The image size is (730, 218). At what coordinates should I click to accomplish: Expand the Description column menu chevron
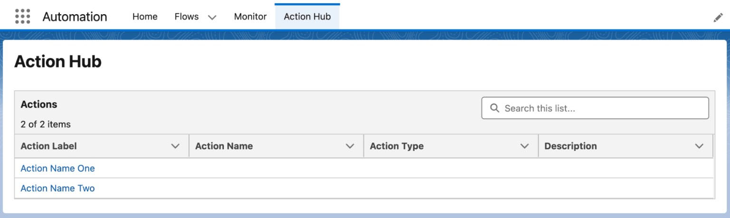click(x=699, y=146)
